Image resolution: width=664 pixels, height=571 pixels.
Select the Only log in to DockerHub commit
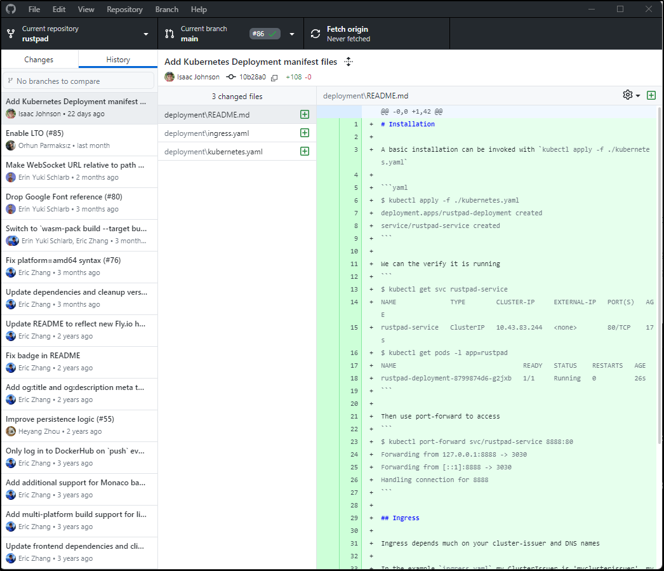click(x=79, y=457)
